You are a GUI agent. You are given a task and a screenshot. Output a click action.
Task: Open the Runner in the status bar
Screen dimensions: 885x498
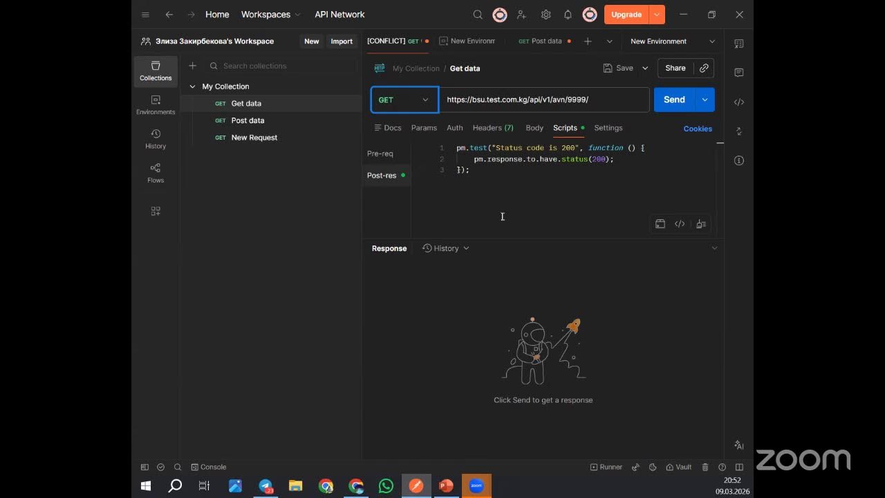(x=606, y=467)
